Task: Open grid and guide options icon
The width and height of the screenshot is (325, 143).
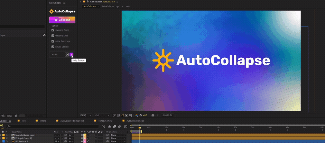Action: [130, 115]
